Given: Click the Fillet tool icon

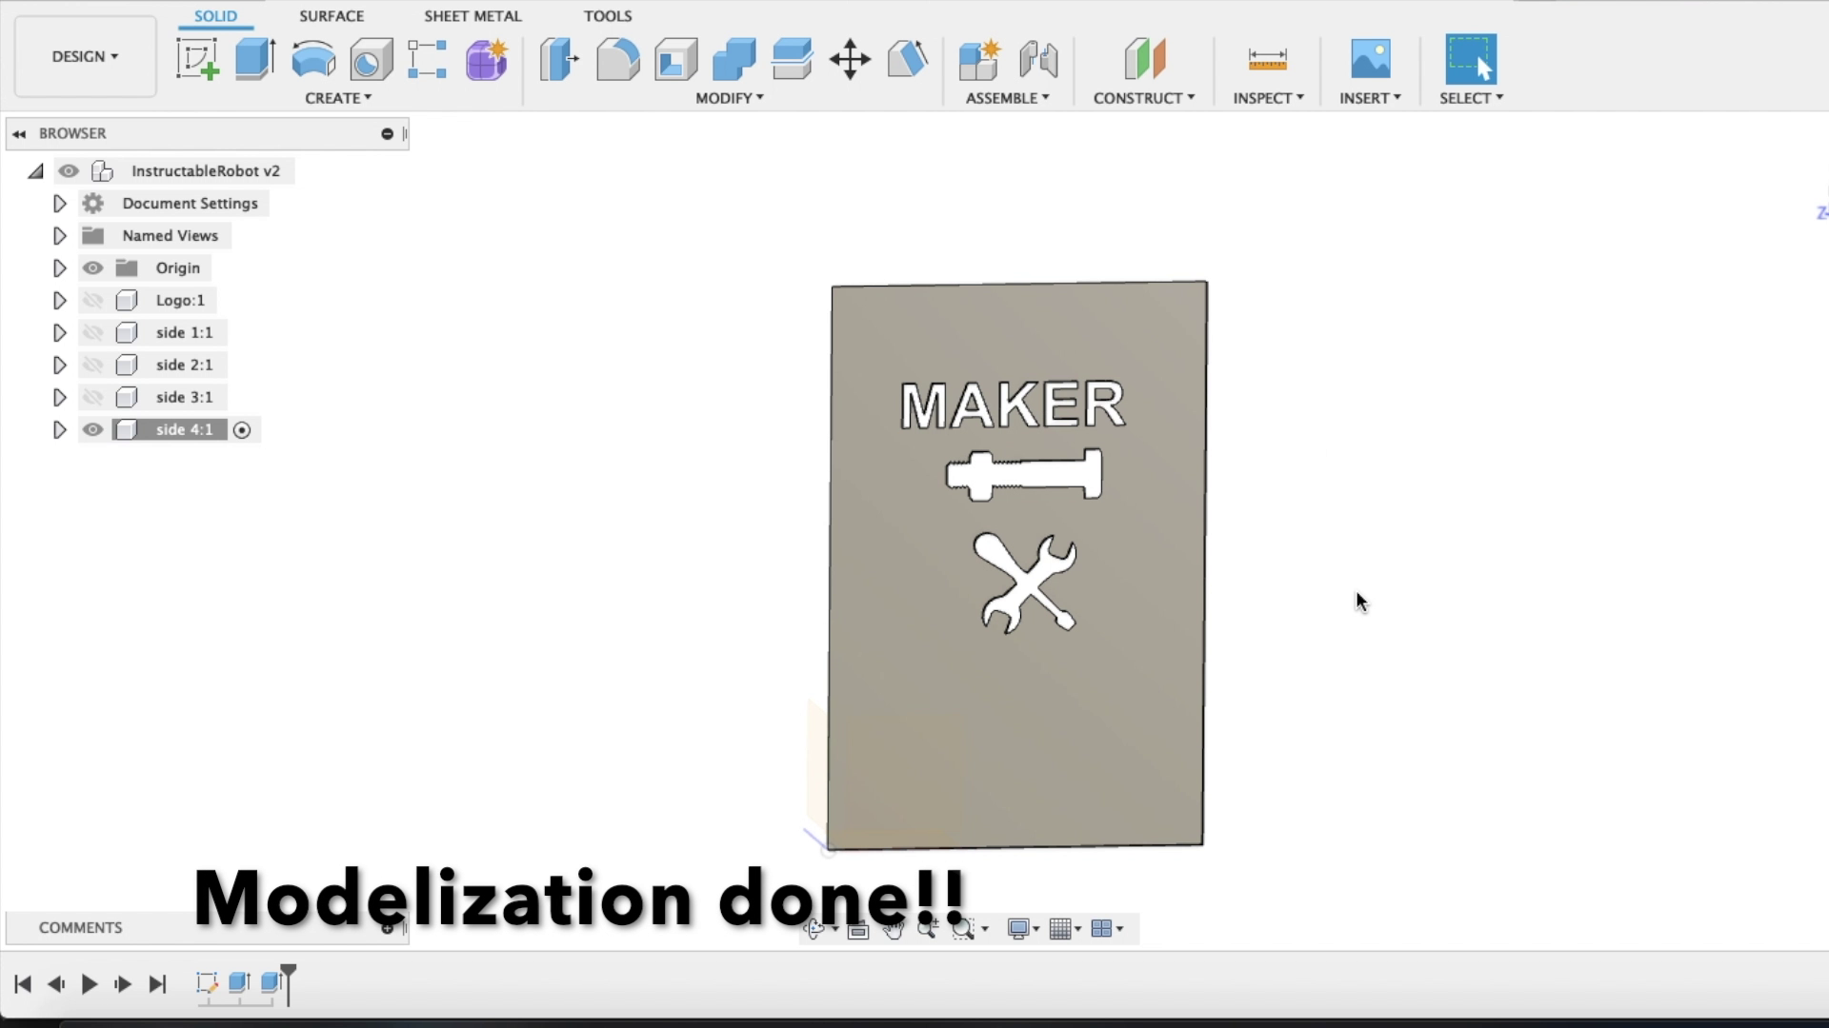Looking at the screenshot, I should (617, 59).
